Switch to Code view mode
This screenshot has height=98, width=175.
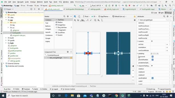(154, 13)
